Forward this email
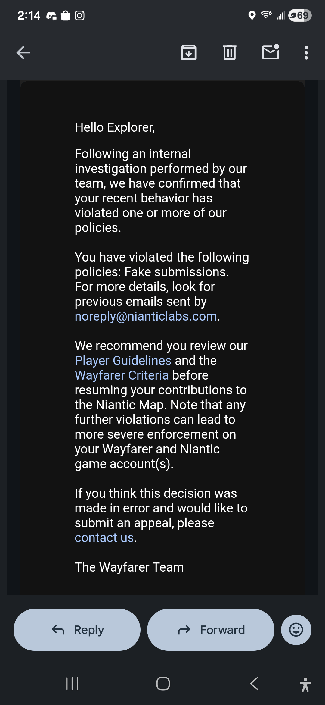The image size is (325, 705). tap(211, 630)
